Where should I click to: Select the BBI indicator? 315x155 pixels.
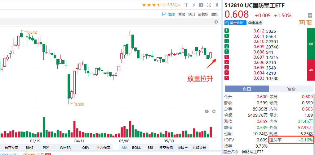coord(150,148)
